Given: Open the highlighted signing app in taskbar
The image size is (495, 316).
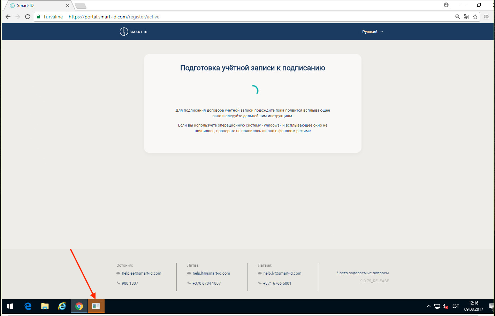Looking at the screenshot, I should [96, 306].
